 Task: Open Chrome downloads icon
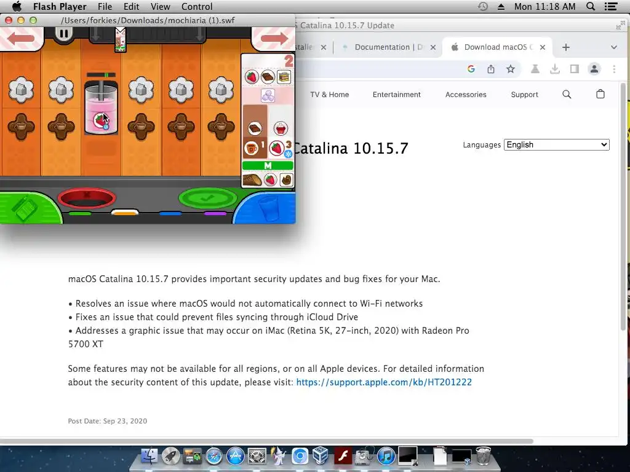pos(554,69)
